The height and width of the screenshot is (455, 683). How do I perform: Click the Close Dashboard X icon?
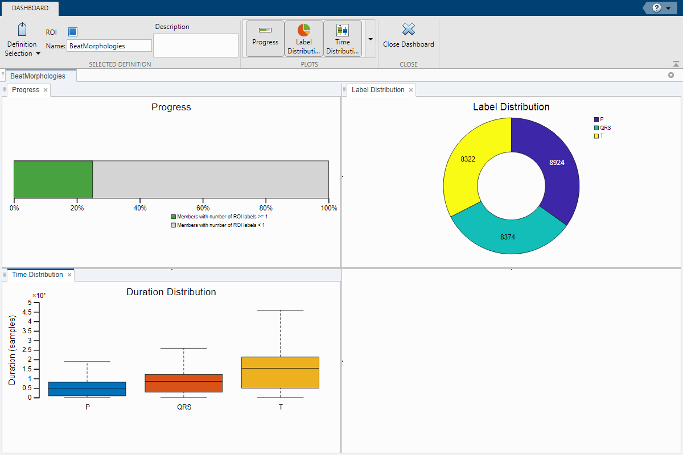pyautogui.click(x=408, y=30)
